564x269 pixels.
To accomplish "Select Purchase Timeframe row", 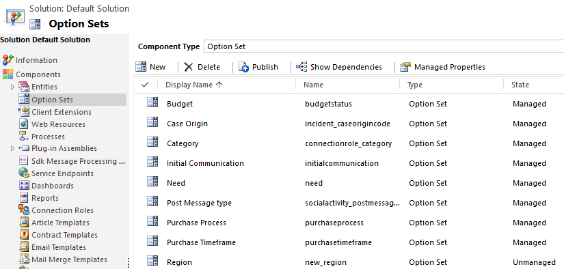I will point(349,242).
